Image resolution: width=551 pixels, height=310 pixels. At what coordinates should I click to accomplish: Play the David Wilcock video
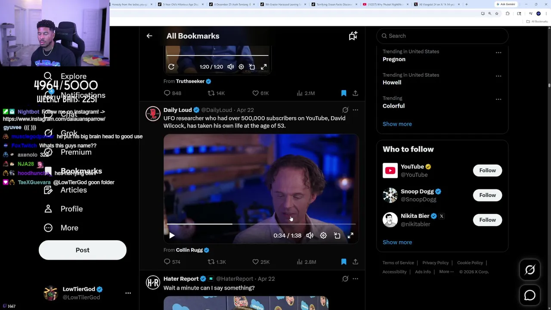172,236
